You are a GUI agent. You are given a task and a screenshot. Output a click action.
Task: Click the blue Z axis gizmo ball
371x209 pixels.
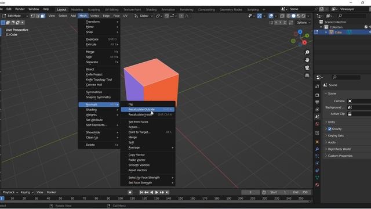pyautogui.click(x=300, y=32)
